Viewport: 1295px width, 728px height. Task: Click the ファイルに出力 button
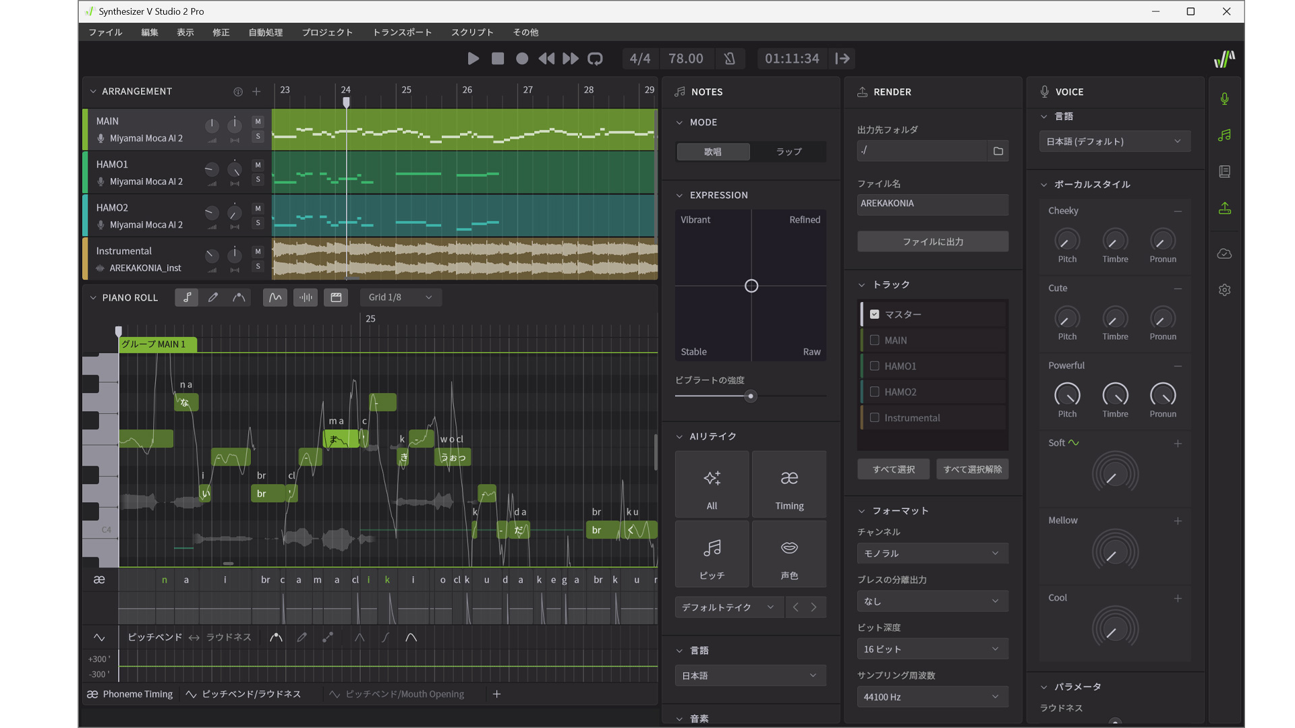(932, 241)
